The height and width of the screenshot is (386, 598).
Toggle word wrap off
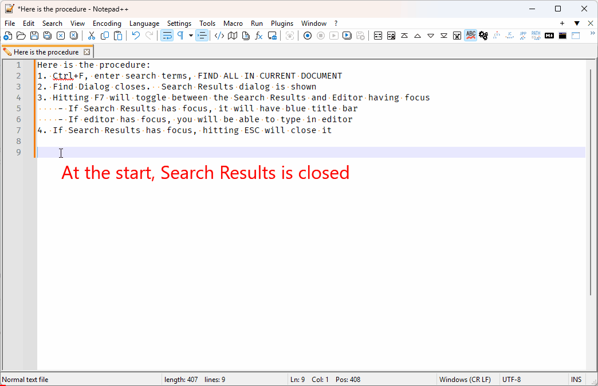point(167,36)
